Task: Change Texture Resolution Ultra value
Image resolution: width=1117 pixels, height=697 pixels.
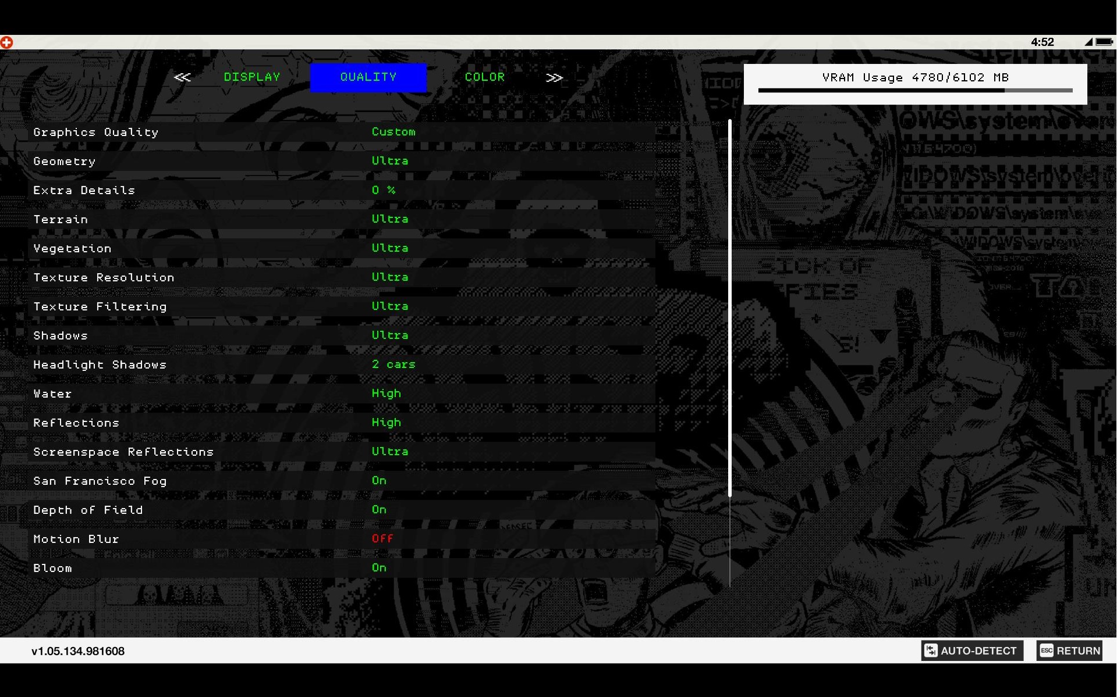Action: pos(390,277)
